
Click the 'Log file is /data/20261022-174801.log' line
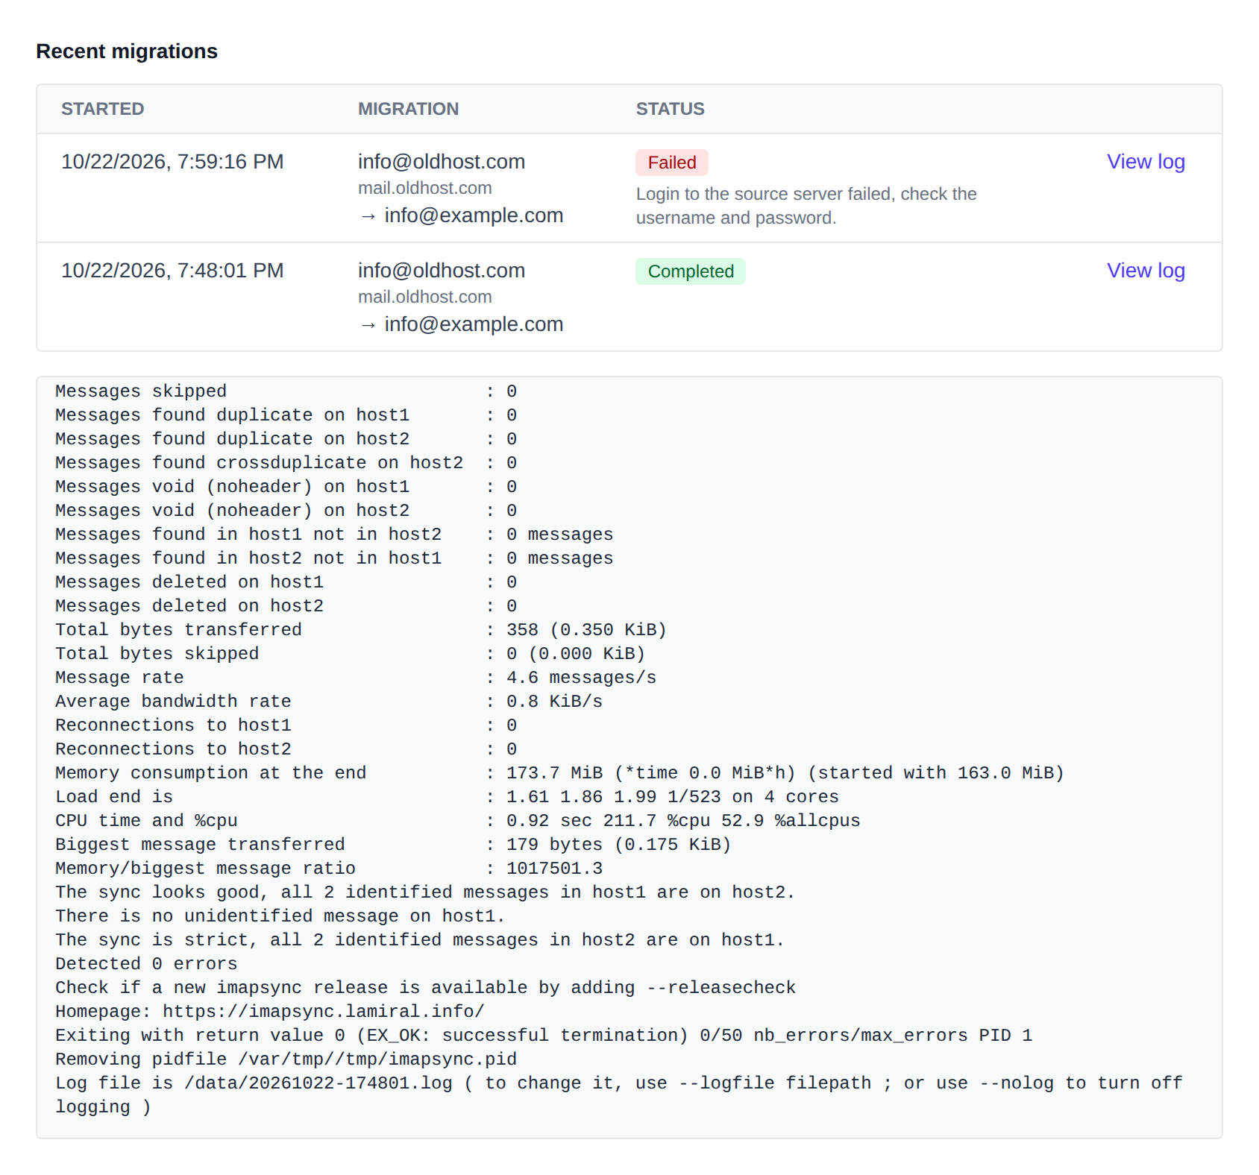pos(619,1095)
